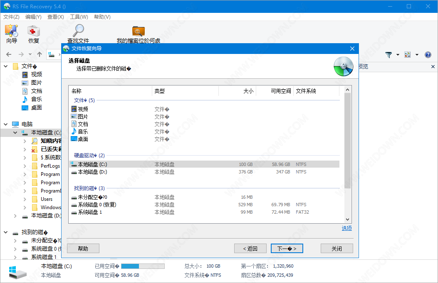Open the blue help question icon
The image size is (438, 283).
[428, 55]
